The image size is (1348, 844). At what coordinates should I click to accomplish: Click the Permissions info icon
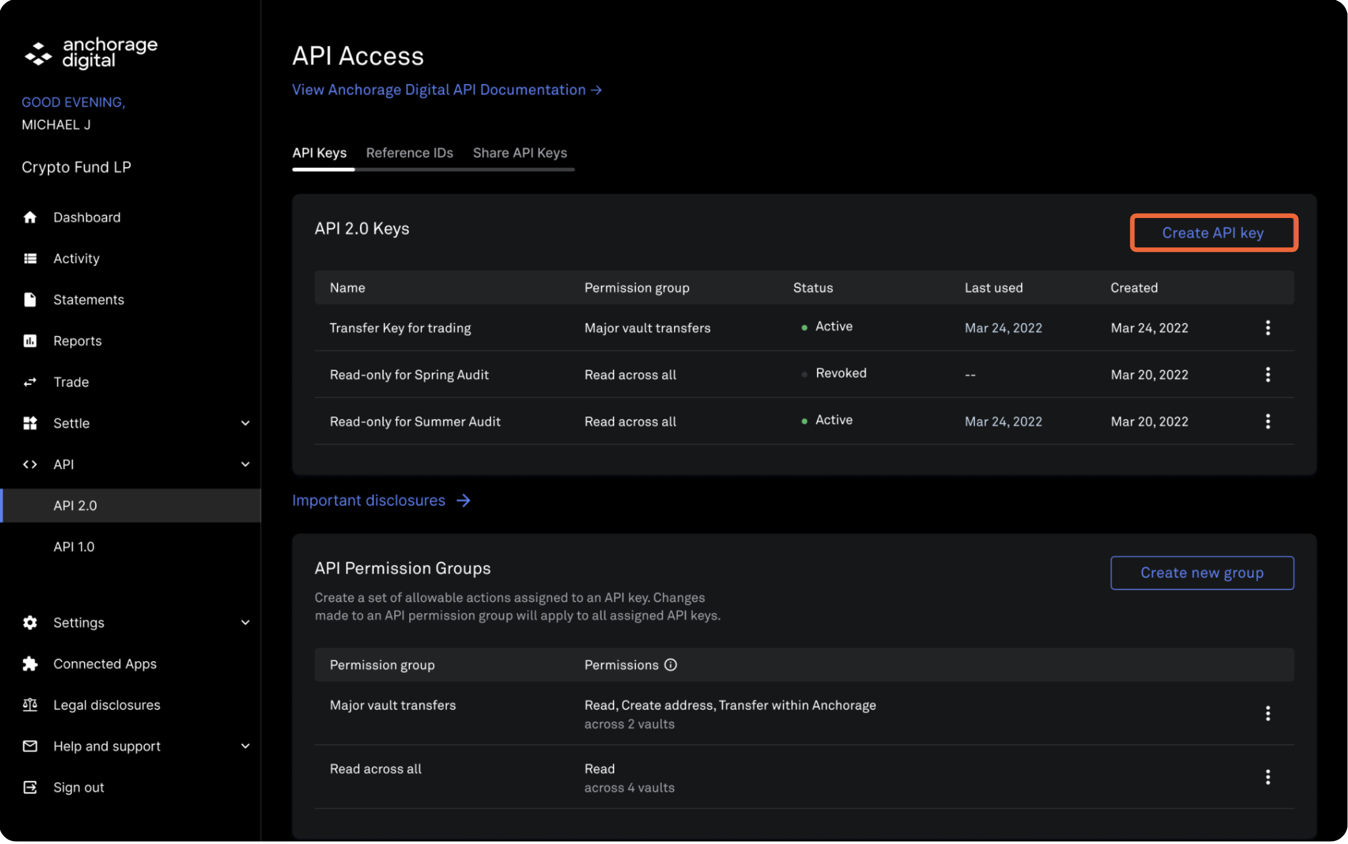[x=671, y=664]
